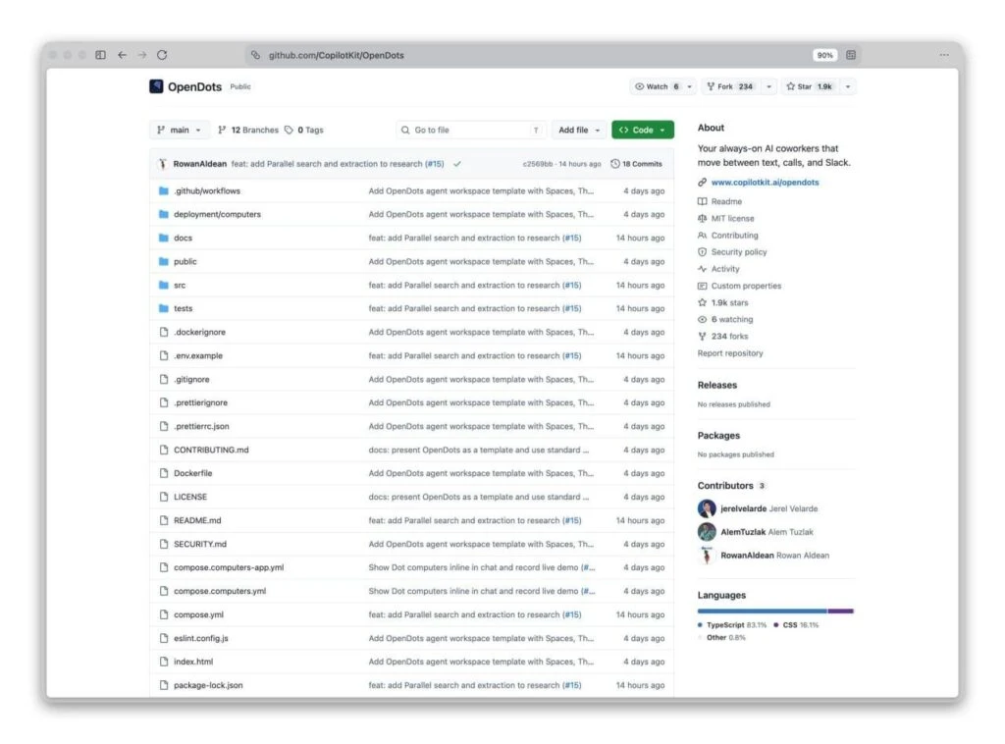Click the README.md file icon
Viewport: 1005px width, 744px height.
click(164, 520)
